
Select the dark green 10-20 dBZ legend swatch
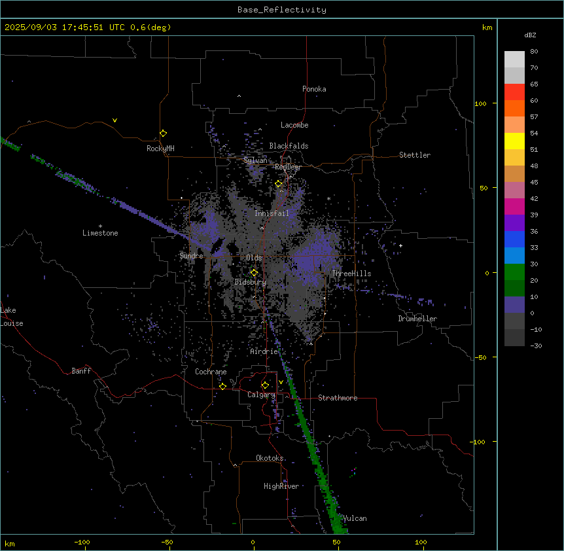(x=514, y=289)
